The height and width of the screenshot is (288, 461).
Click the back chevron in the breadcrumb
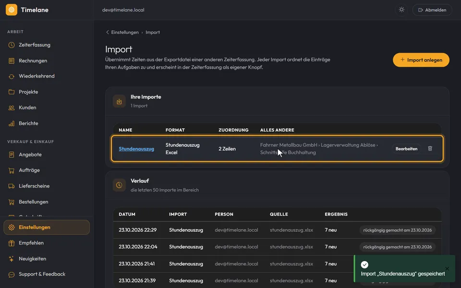(107, 32)
